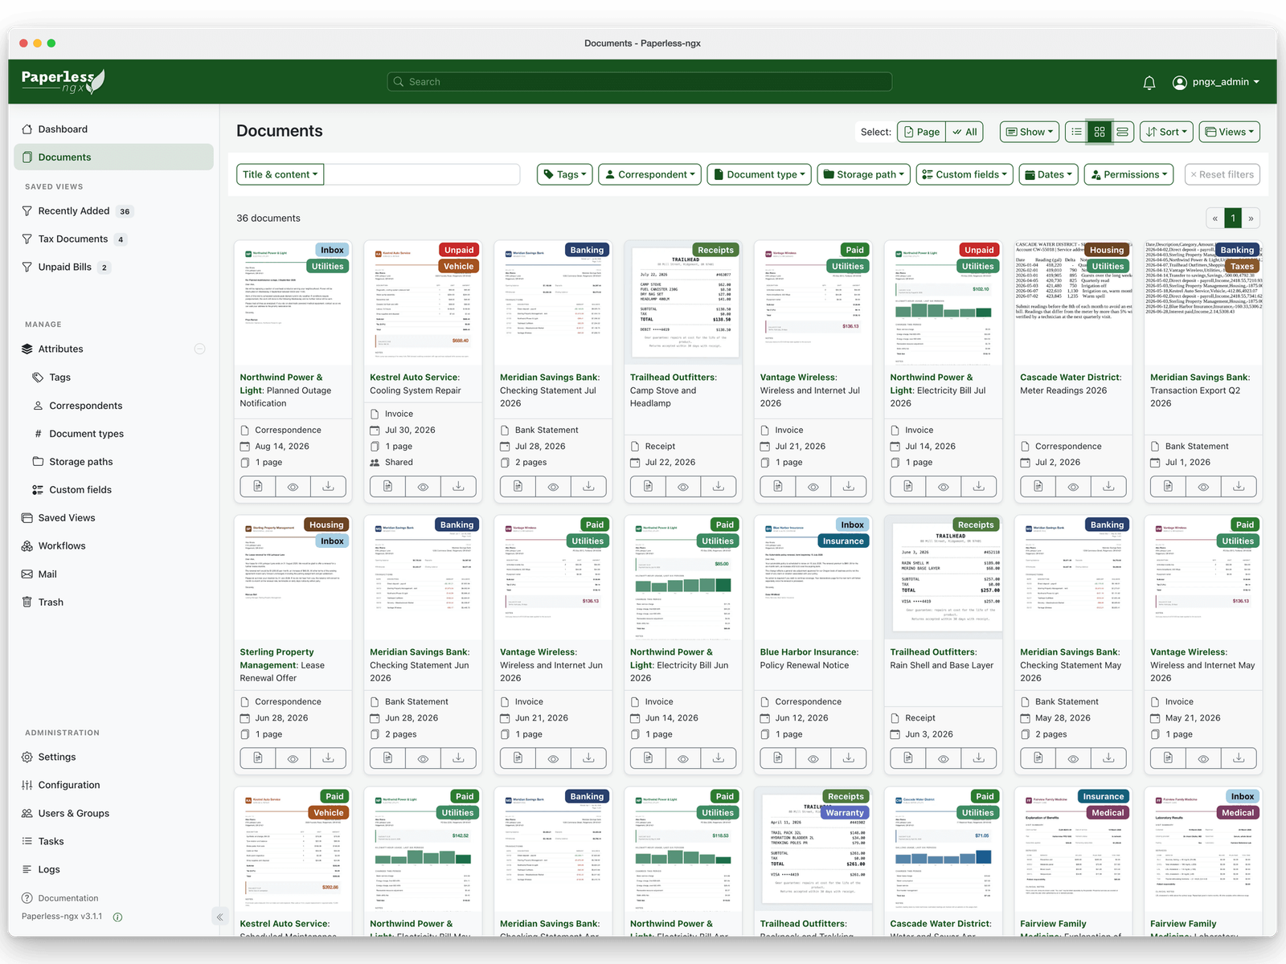Open the Storage path filter dropdown
Viewport: 1286px width, 964px height.
[864, 174]
